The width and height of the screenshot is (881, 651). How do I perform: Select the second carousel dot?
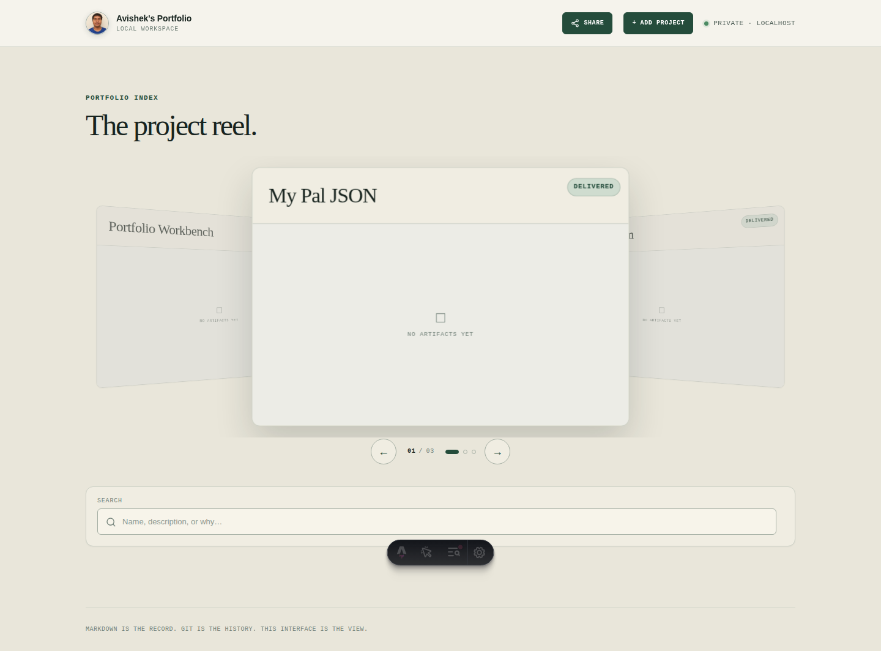465,452
